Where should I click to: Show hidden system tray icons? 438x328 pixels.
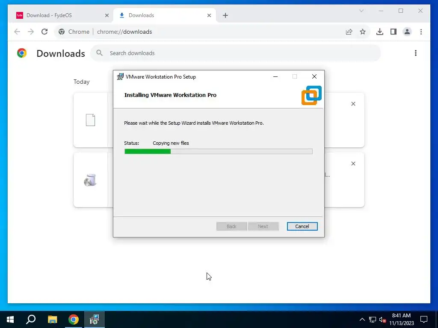[362, 319]
